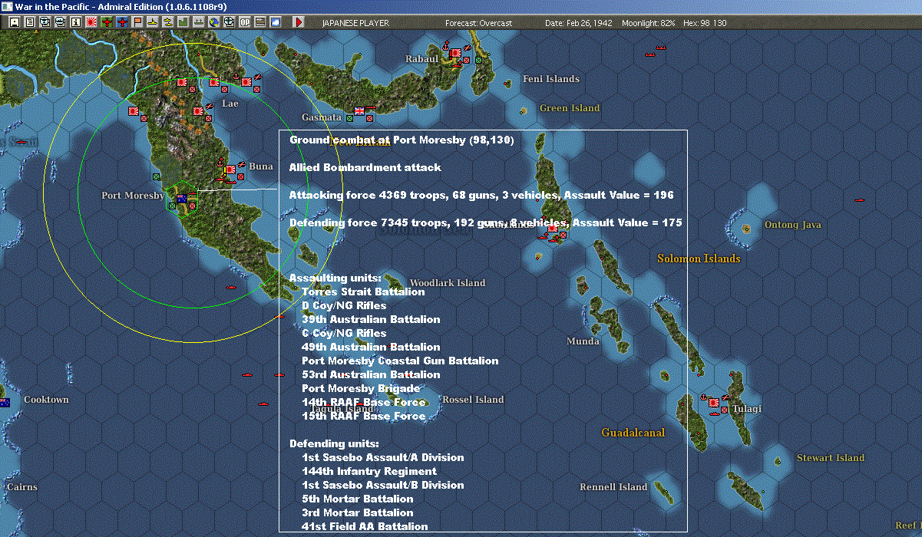
Task: Click '1st Sasebo Assault/A Division' entry
Action: click(383, 457)
